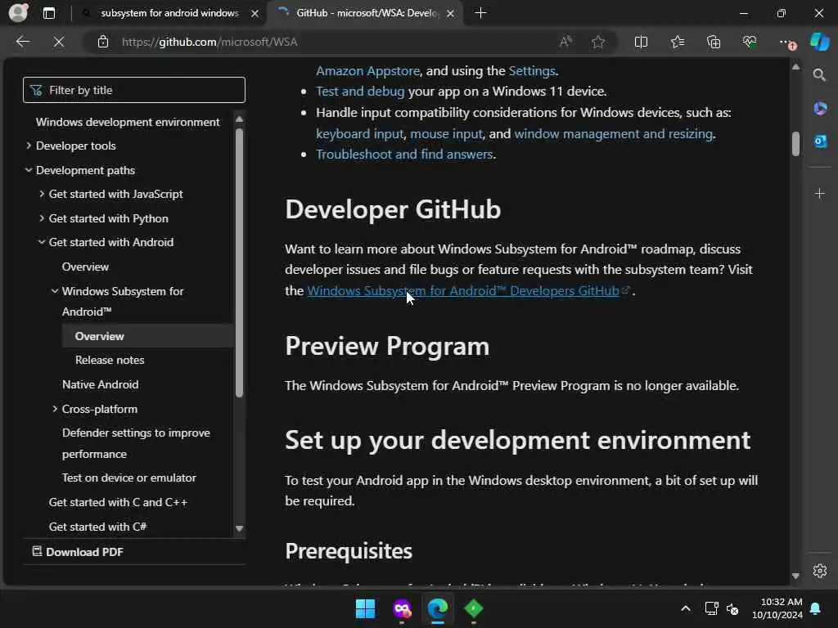Open sidebar settings gear icon
This screenshot has width=838, height=628.
coord(820,570)
